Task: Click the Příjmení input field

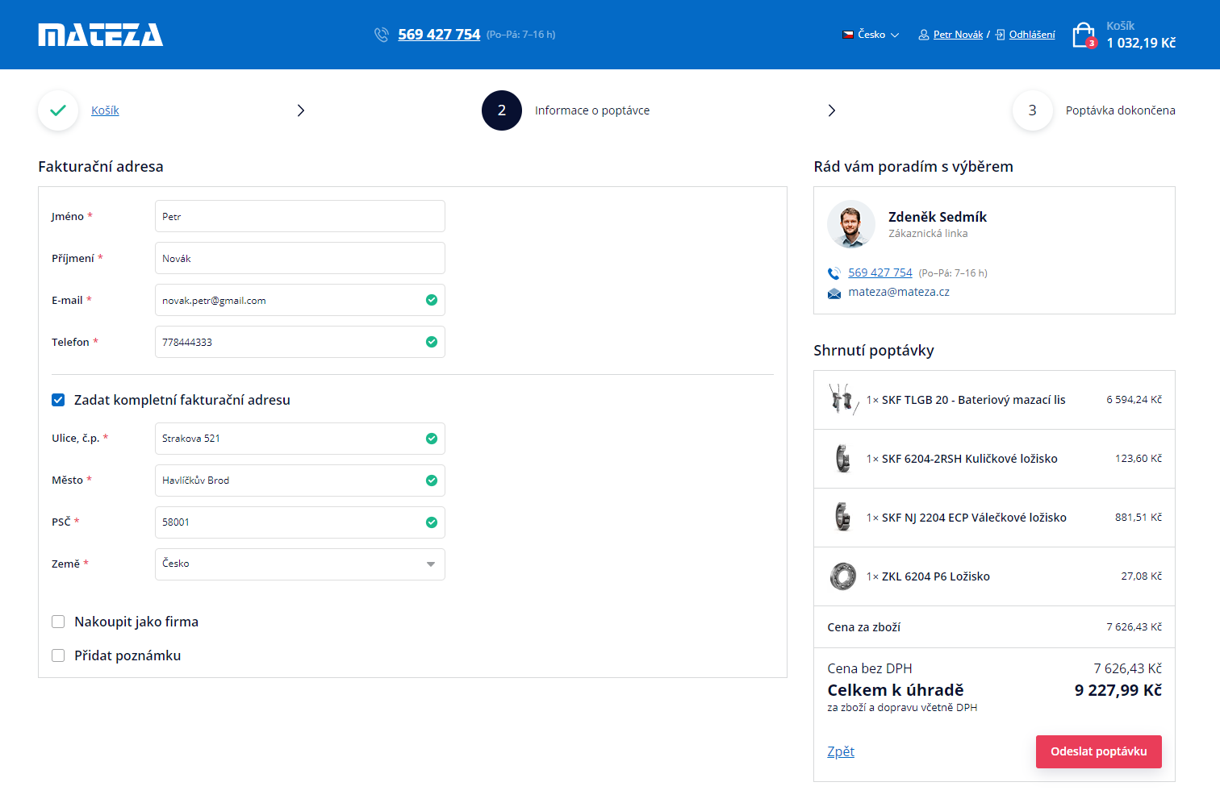Action: coord(300,258)
